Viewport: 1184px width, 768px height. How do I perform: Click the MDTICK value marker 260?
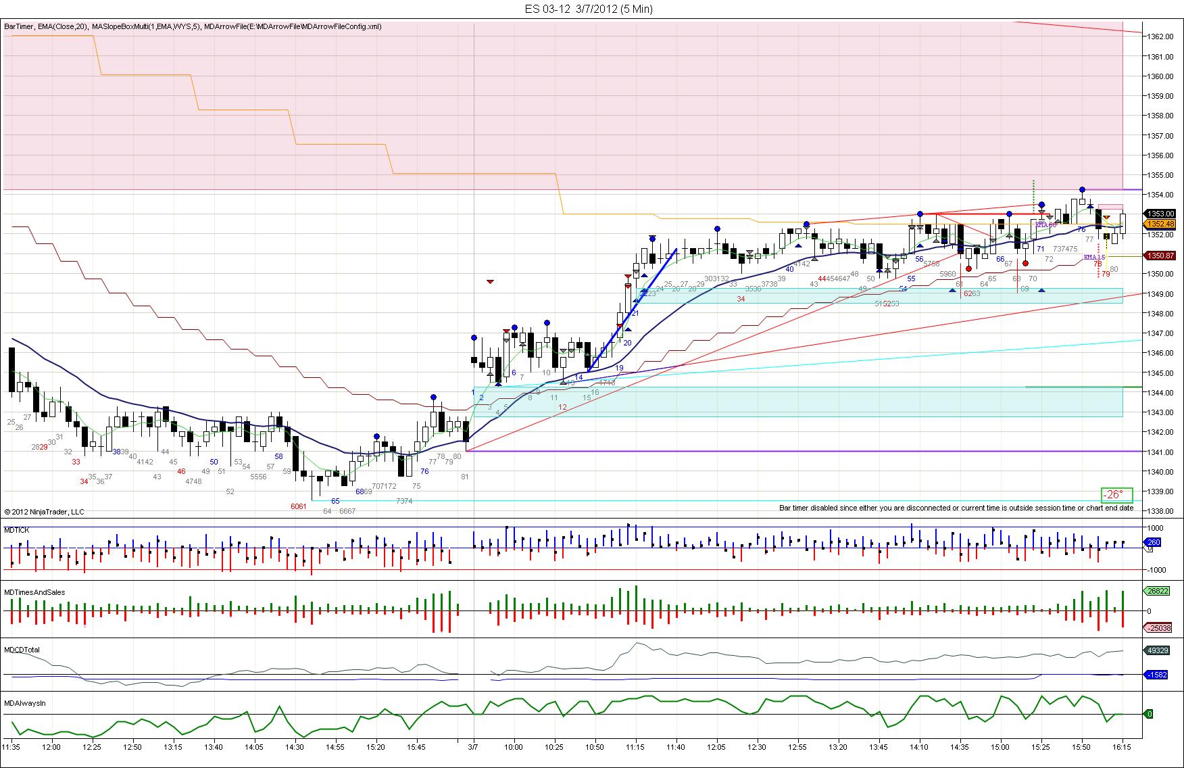1153,542
